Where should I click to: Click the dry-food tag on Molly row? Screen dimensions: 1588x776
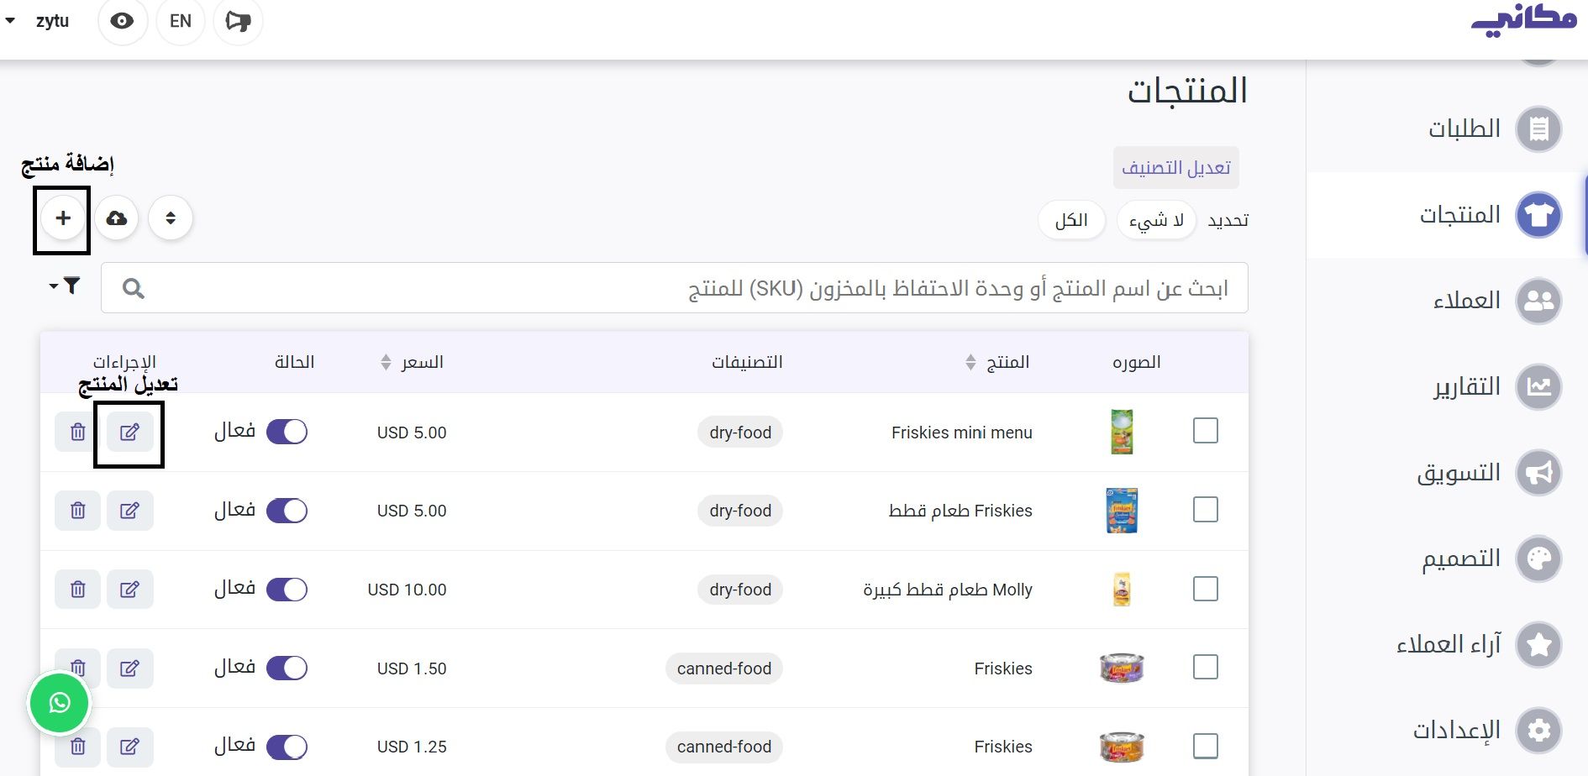coord(740,590)
